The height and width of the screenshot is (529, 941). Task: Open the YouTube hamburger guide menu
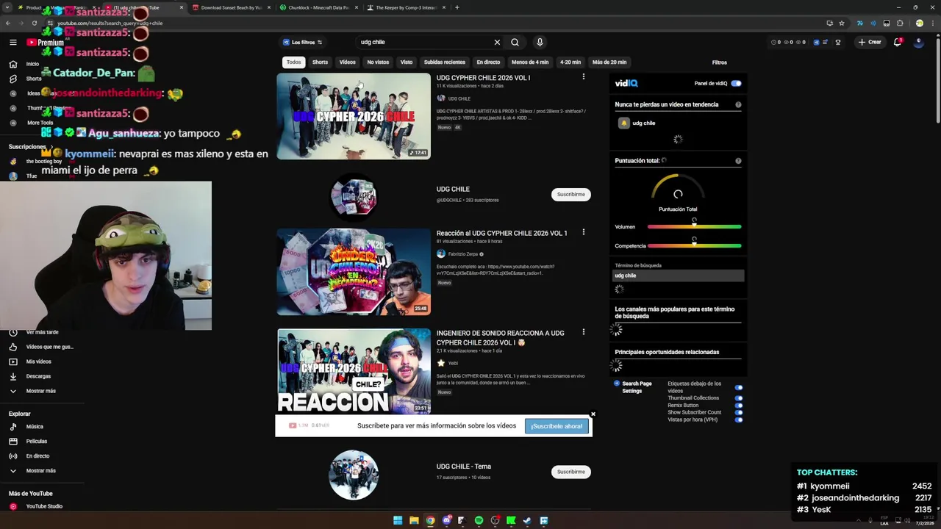pos(12,42)
